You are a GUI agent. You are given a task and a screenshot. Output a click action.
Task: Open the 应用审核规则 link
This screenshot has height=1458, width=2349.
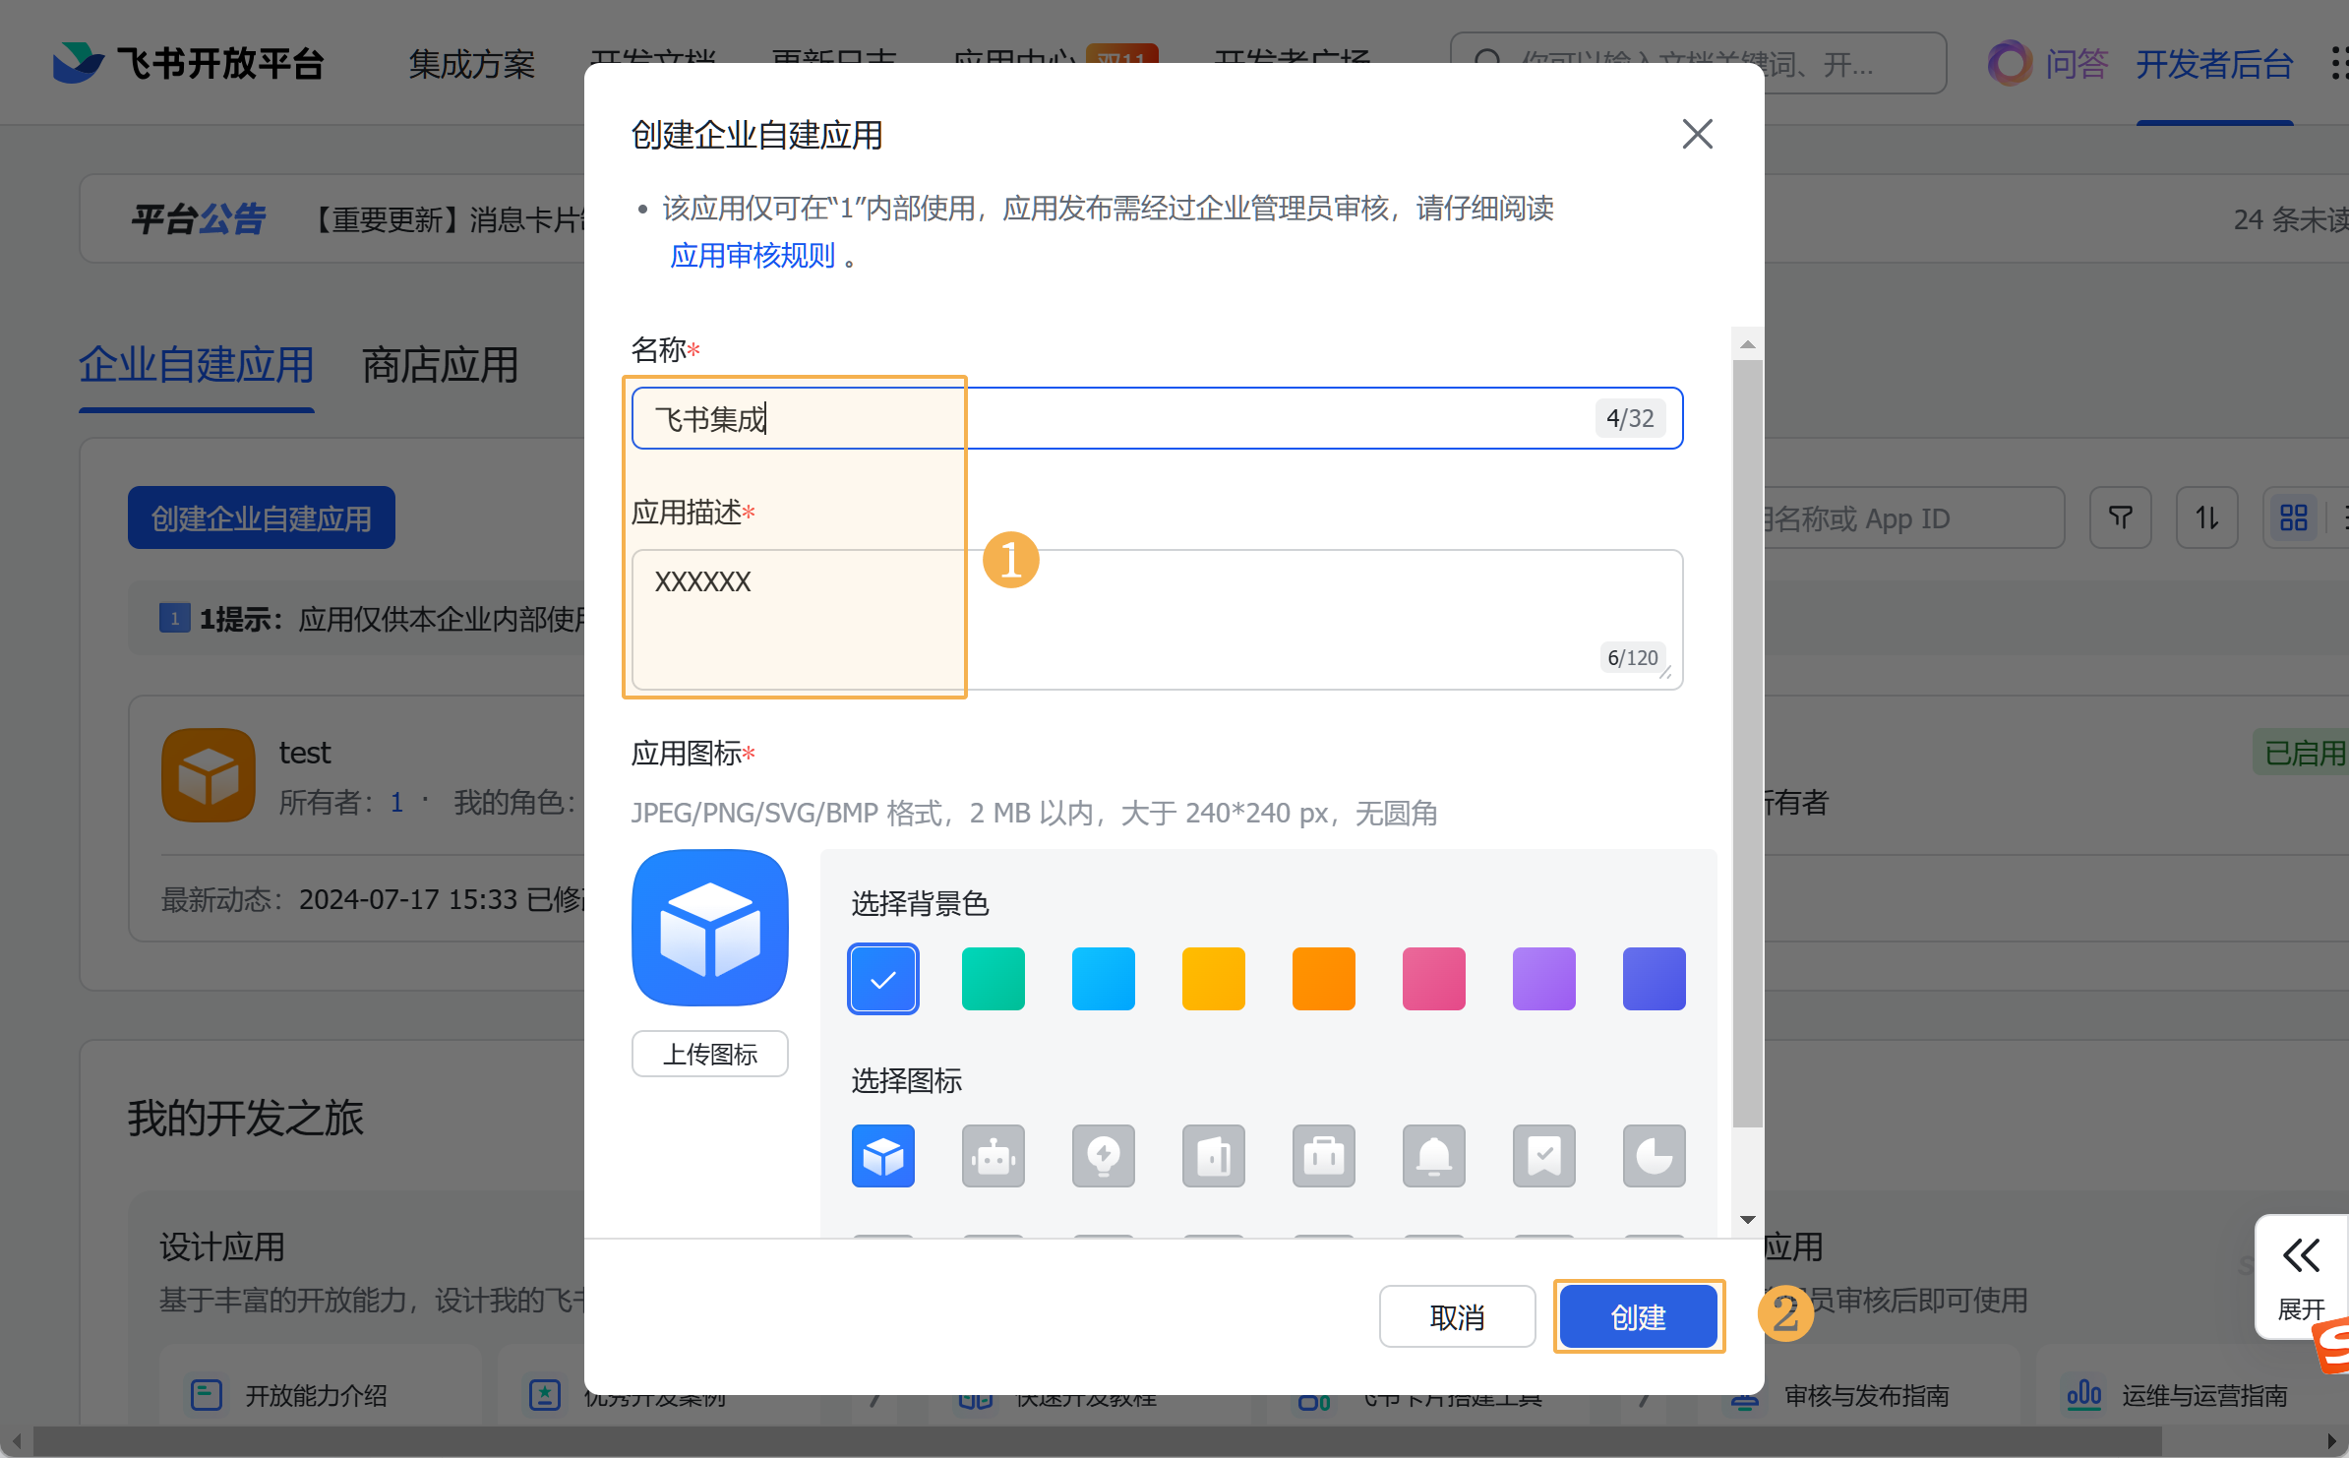[752, 256]
